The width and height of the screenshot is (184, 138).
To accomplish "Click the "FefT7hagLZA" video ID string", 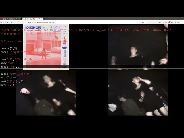I will pos(96,30).
